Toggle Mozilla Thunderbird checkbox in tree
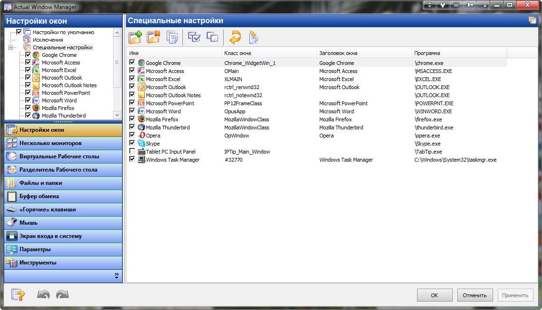 (x=28, y=115)
